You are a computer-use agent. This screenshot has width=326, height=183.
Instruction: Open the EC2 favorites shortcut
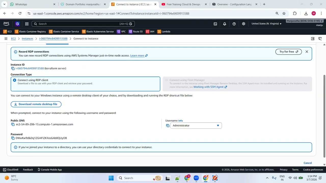(7, 32)
